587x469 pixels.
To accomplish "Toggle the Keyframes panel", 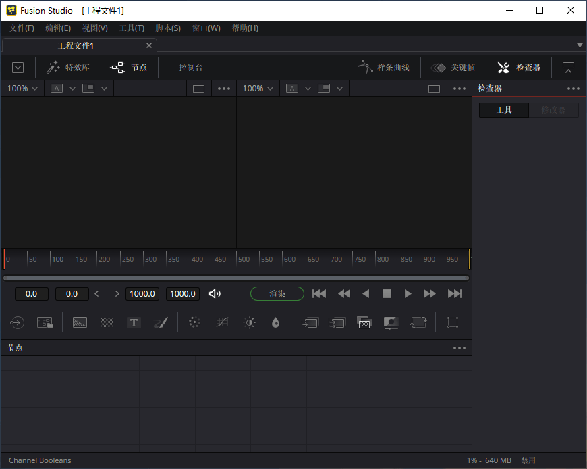I will (x=453, y=68).
